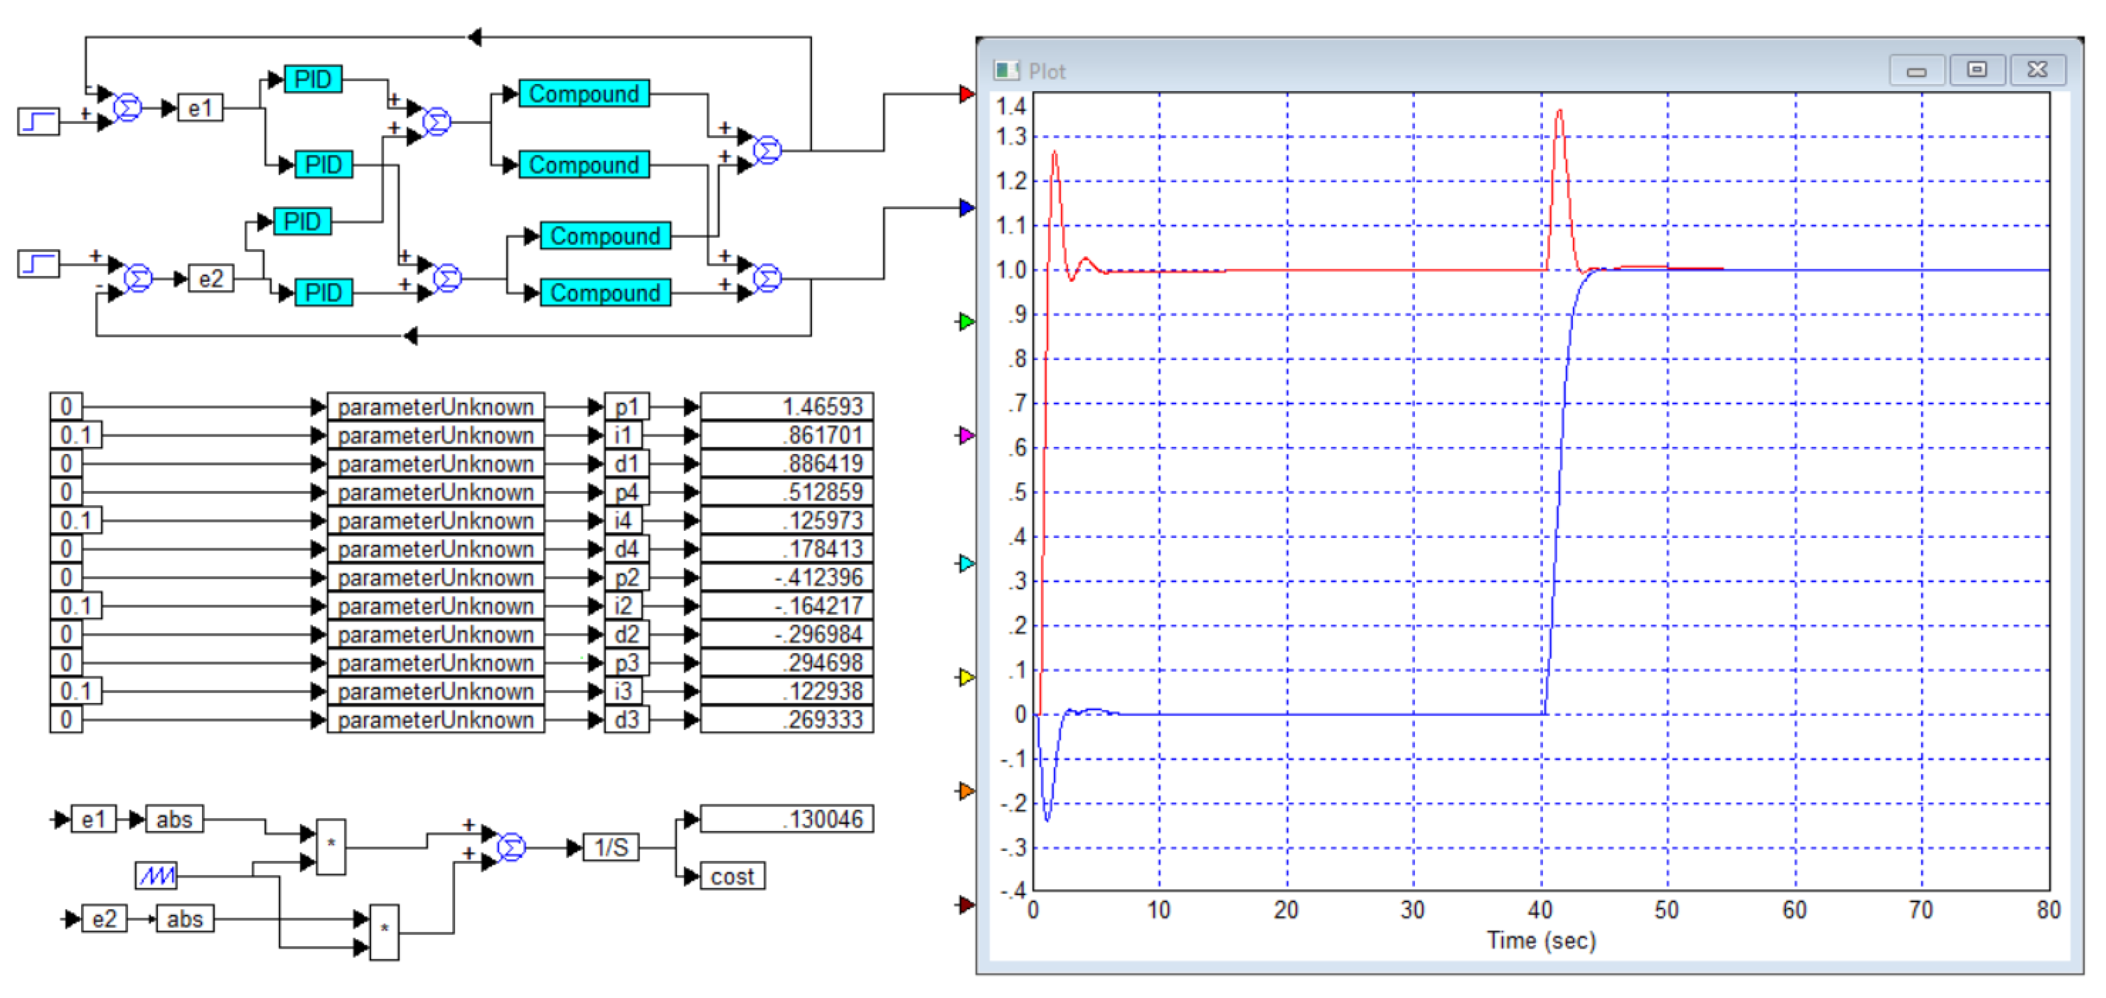2106x998 pixels.
Task: Click the p1 parameter variable block
Action: coord(626,406)
